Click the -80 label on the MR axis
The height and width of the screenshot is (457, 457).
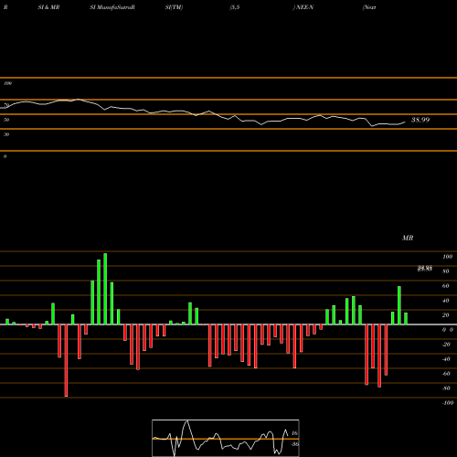click(x=446, y=388)
